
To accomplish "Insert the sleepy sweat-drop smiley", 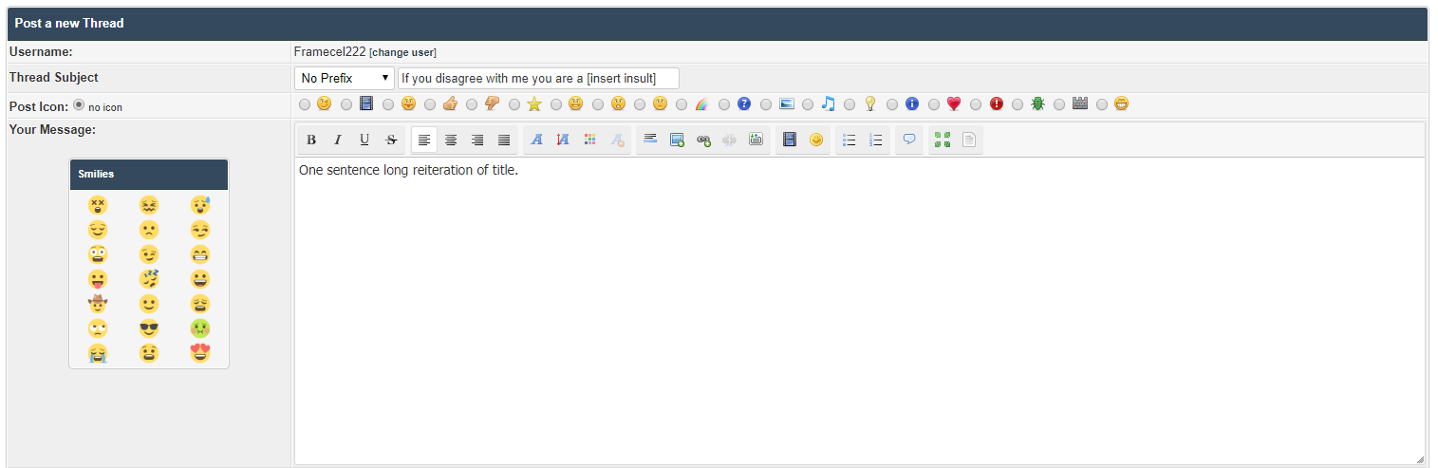I will [x=200, y=205].
